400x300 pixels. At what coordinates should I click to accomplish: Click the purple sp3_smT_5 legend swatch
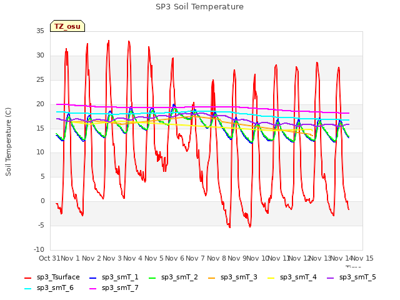point(331,277)
